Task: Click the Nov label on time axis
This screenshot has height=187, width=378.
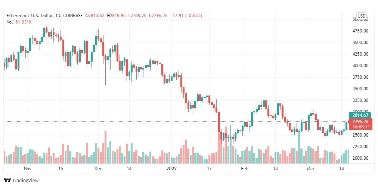Action: [x=28, y=168]
